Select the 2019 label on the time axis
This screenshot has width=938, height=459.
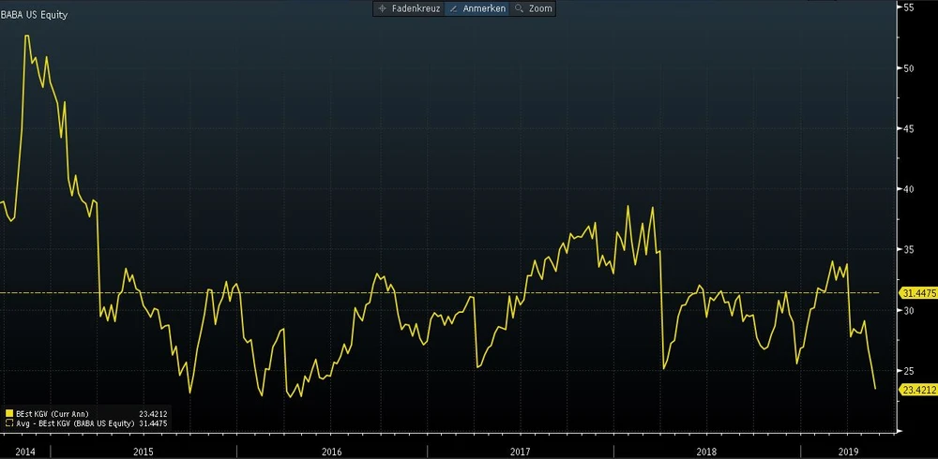click(846, 451)
